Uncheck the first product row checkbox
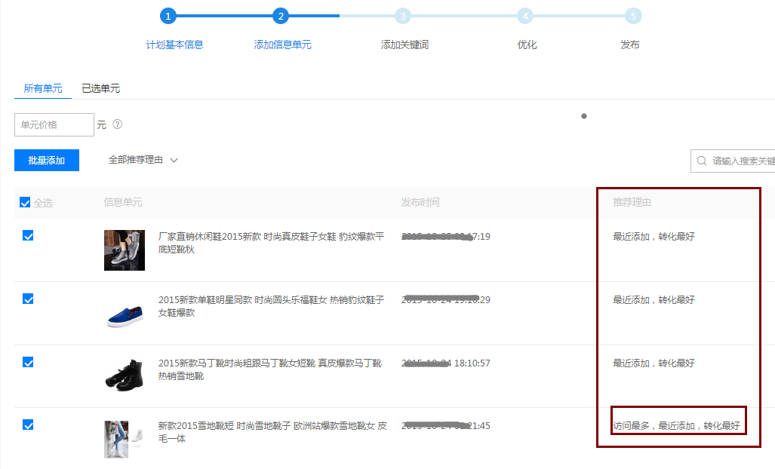 (28, 236)
